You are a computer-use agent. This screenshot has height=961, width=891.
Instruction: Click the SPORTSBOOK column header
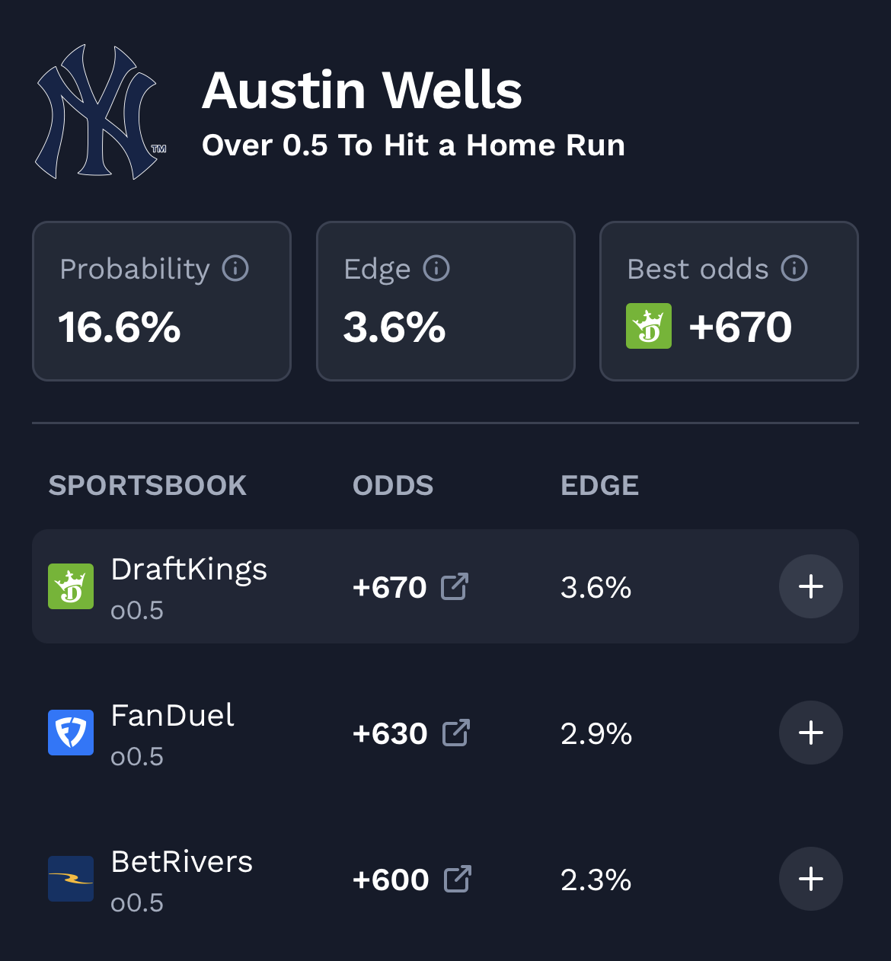click(148, 486)
